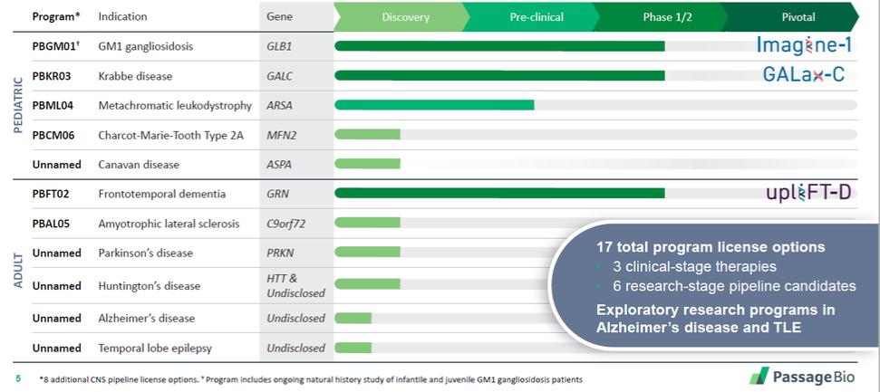Screen dimensions: 880x392
Task: Click the Imagine-1 trial logo
Action: coord(804,45)
